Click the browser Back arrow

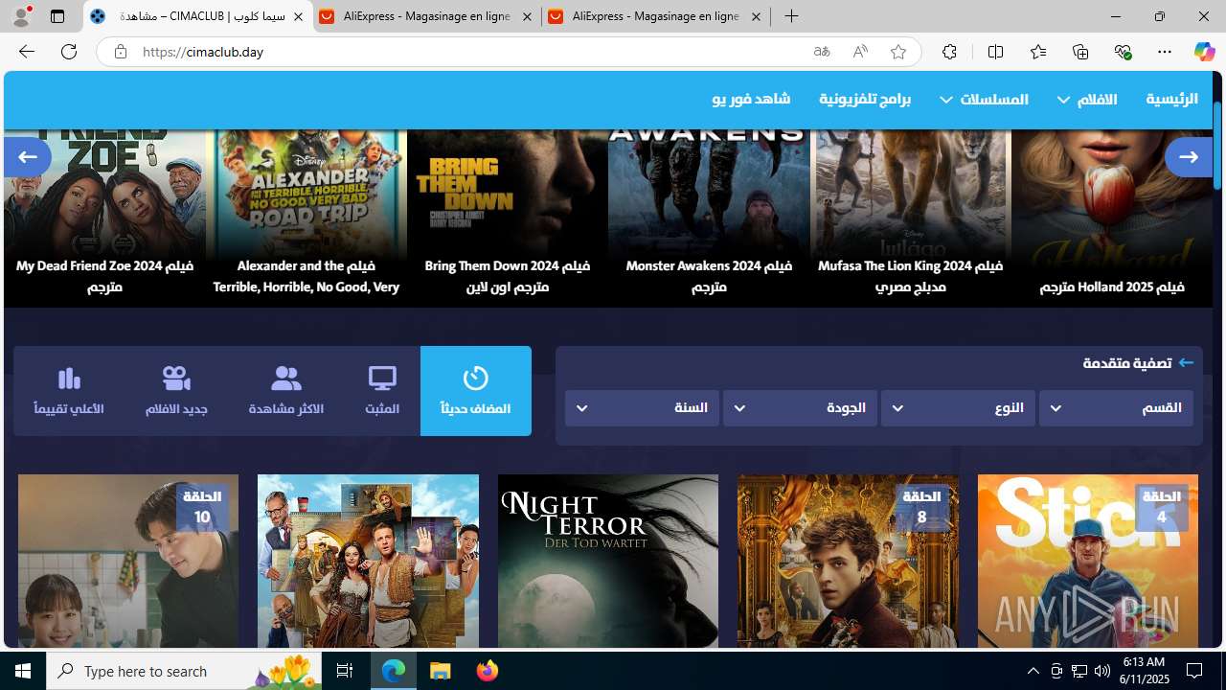pos(26,52)
